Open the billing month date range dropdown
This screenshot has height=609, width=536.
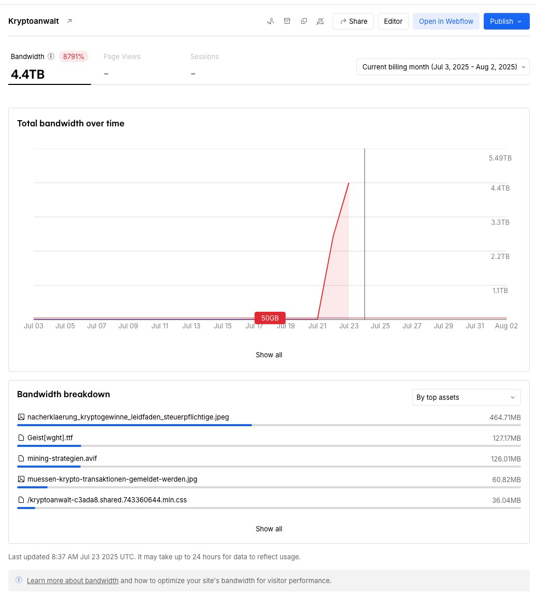[x=442, y=67]
